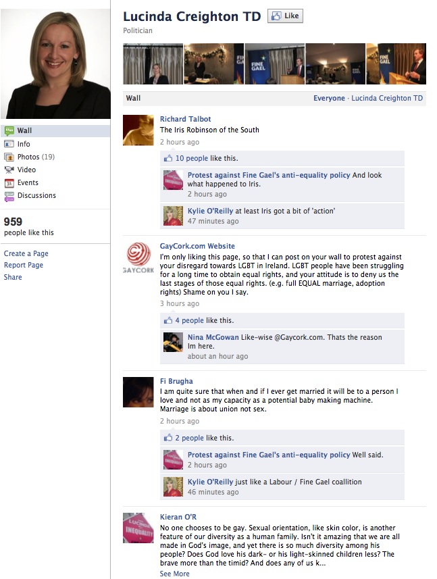The image size is (437, 579).
Task: Click the GayCork logo avatar
Action: pyautogui.click(x=138, y=257)
